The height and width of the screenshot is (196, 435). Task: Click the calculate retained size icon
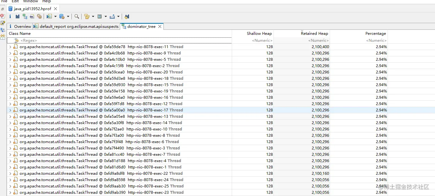point(100,16)
